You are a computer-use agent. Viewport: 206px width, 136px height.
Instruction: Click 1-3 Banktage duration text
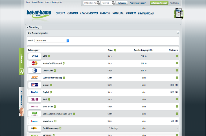[x=113, y=128]
